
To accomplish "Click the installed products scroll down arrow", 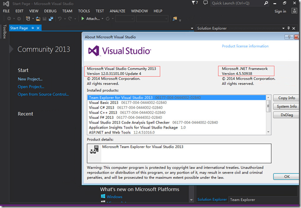I will 268,132.
